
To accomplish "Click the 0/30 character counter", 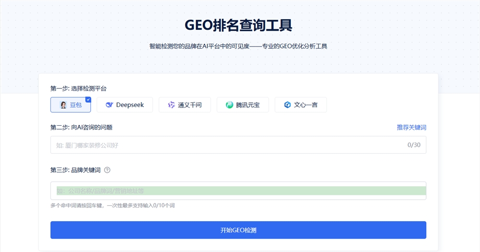I will [414, 144].
